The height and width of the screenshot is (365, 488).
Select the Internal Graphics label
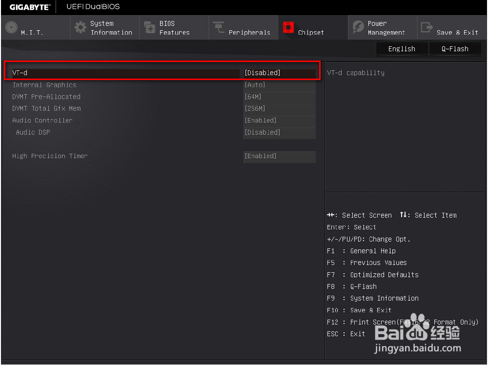coord(44,85)
